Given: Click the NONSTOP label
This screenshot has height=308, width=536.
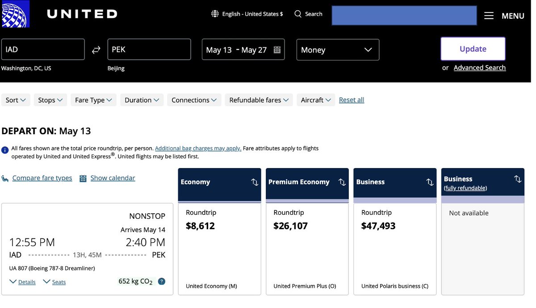Looking at the screenshot, I should click(147, 216).
